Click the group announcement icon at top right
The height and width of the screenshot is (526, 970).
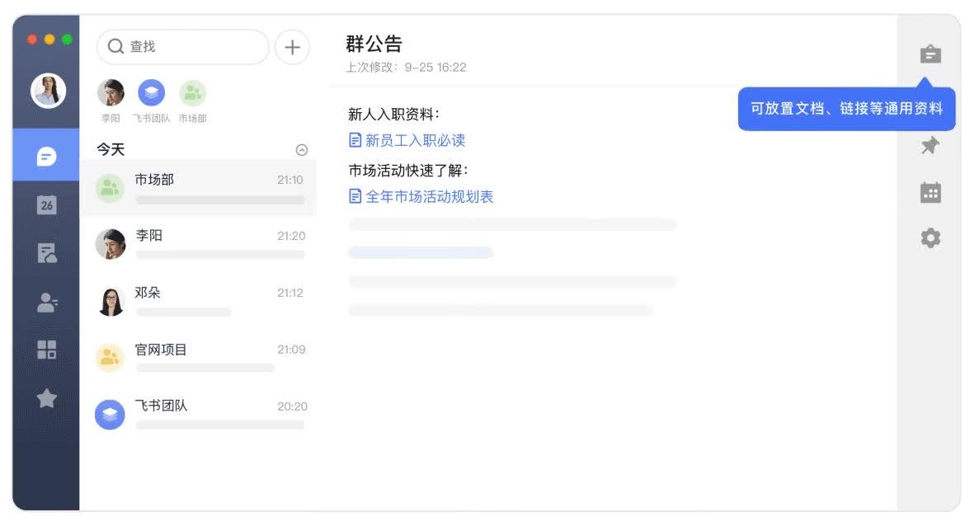coord(930,54)
